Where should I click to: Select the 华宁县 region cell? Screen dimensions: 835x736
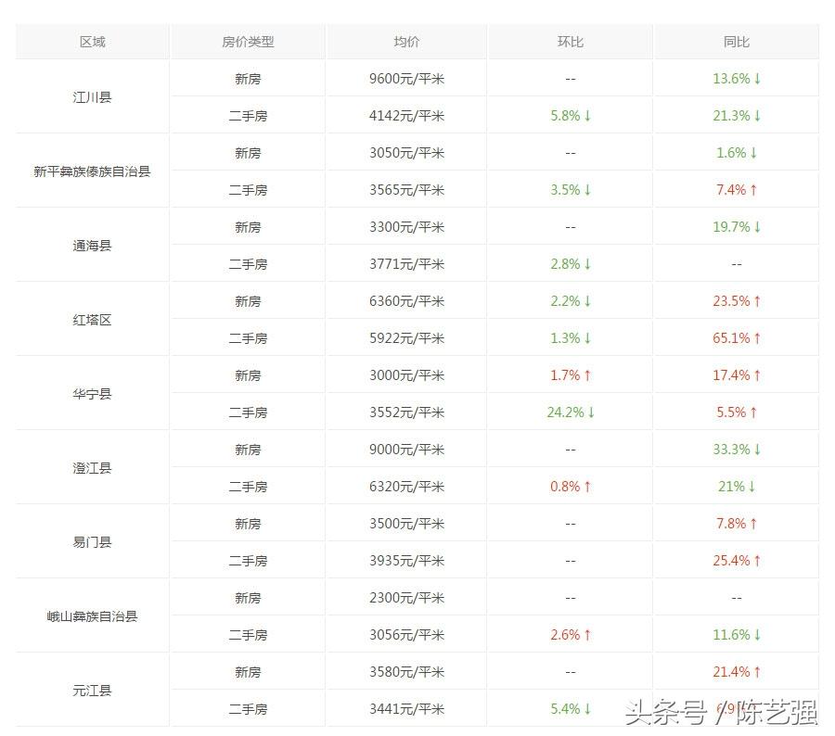click(x=92, y=394)
